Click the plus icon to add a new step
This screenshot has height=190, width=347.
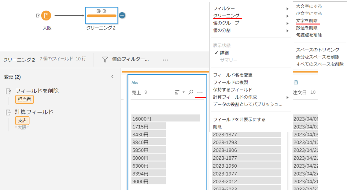[122, 15]
